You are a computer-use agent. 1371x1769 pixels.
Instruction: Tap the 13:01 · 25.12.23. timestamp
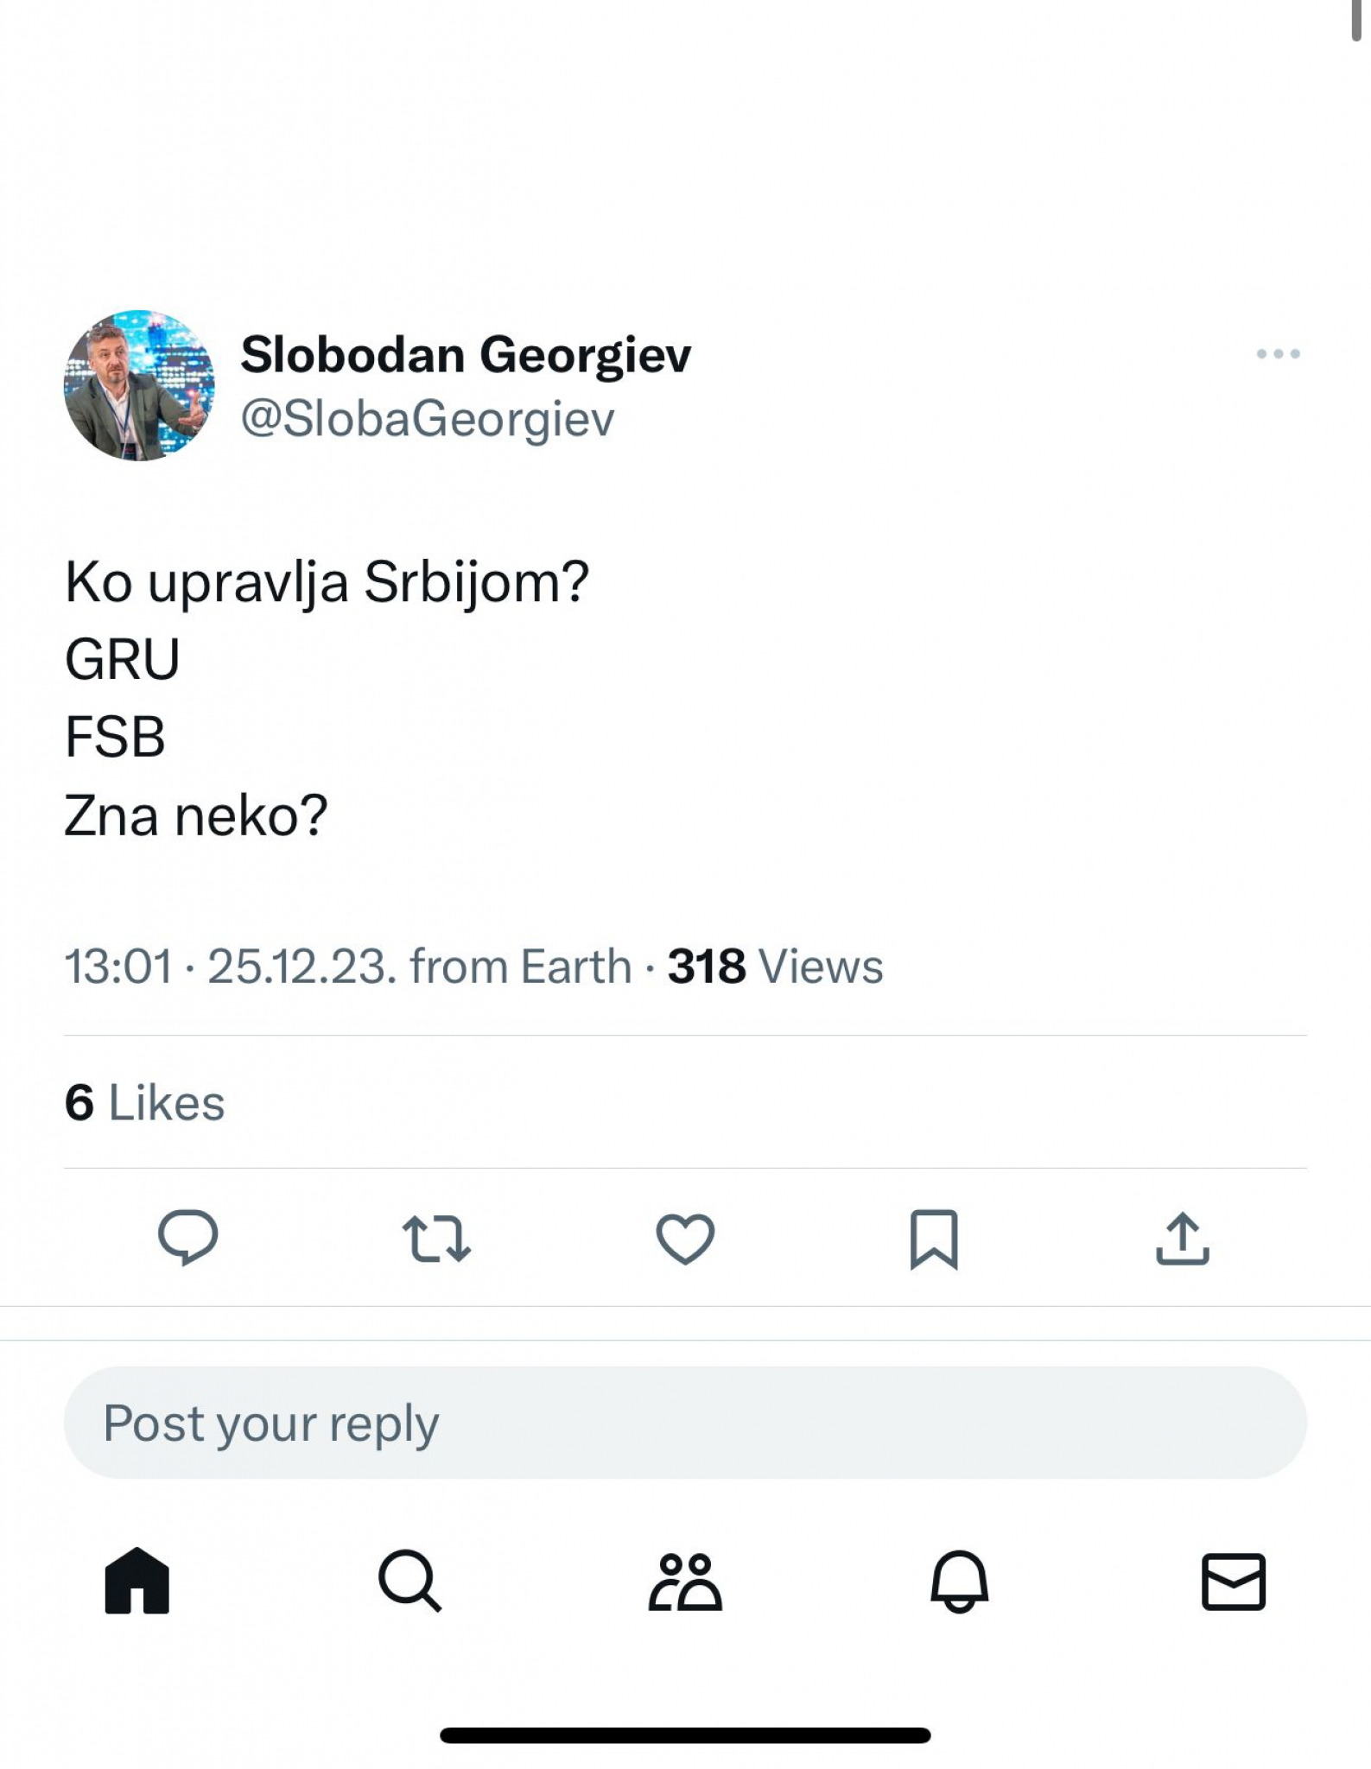230,966
